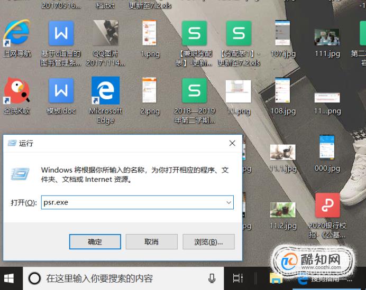Viewport: 366px width, 290px height.
Task: Open Task View from the taskbar
Action: pos(238,278)
